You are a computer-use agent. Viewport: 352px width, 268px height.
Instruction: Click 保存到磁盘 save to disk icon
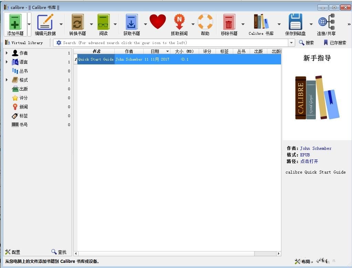295,22
